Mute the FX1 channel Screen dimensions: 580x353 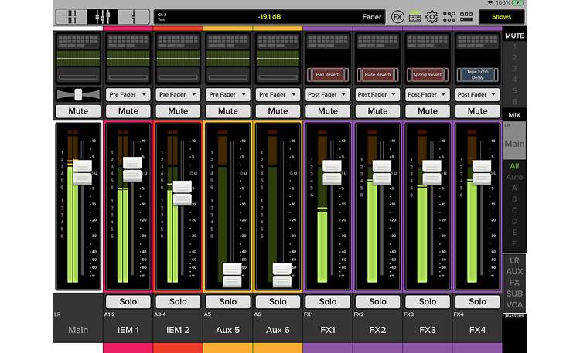click(x=328, y=111)
